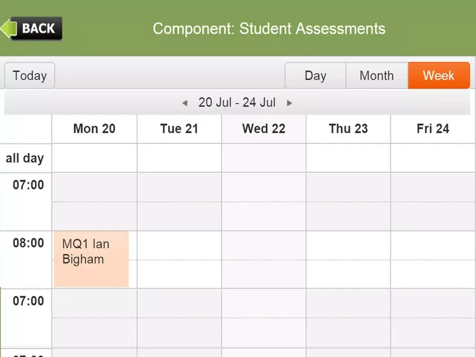The image size is (476, 357).
Task: Select the Fri 24 column header
Action: 433,129
